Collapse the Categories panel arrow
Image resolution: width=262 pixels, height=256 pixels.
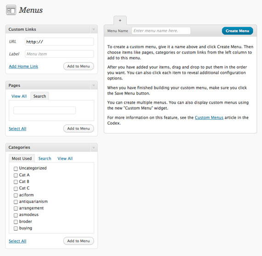click(94, 148)
